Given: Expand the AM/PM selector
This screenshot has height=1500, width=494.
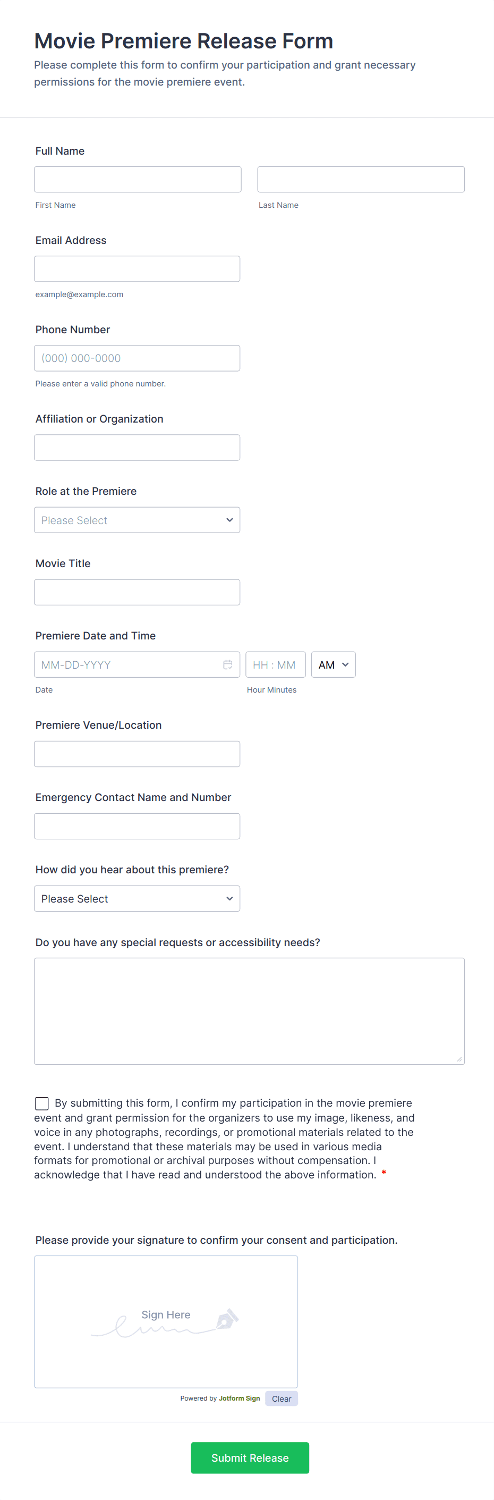Looking at the screenshot, I should pos(333,664).
